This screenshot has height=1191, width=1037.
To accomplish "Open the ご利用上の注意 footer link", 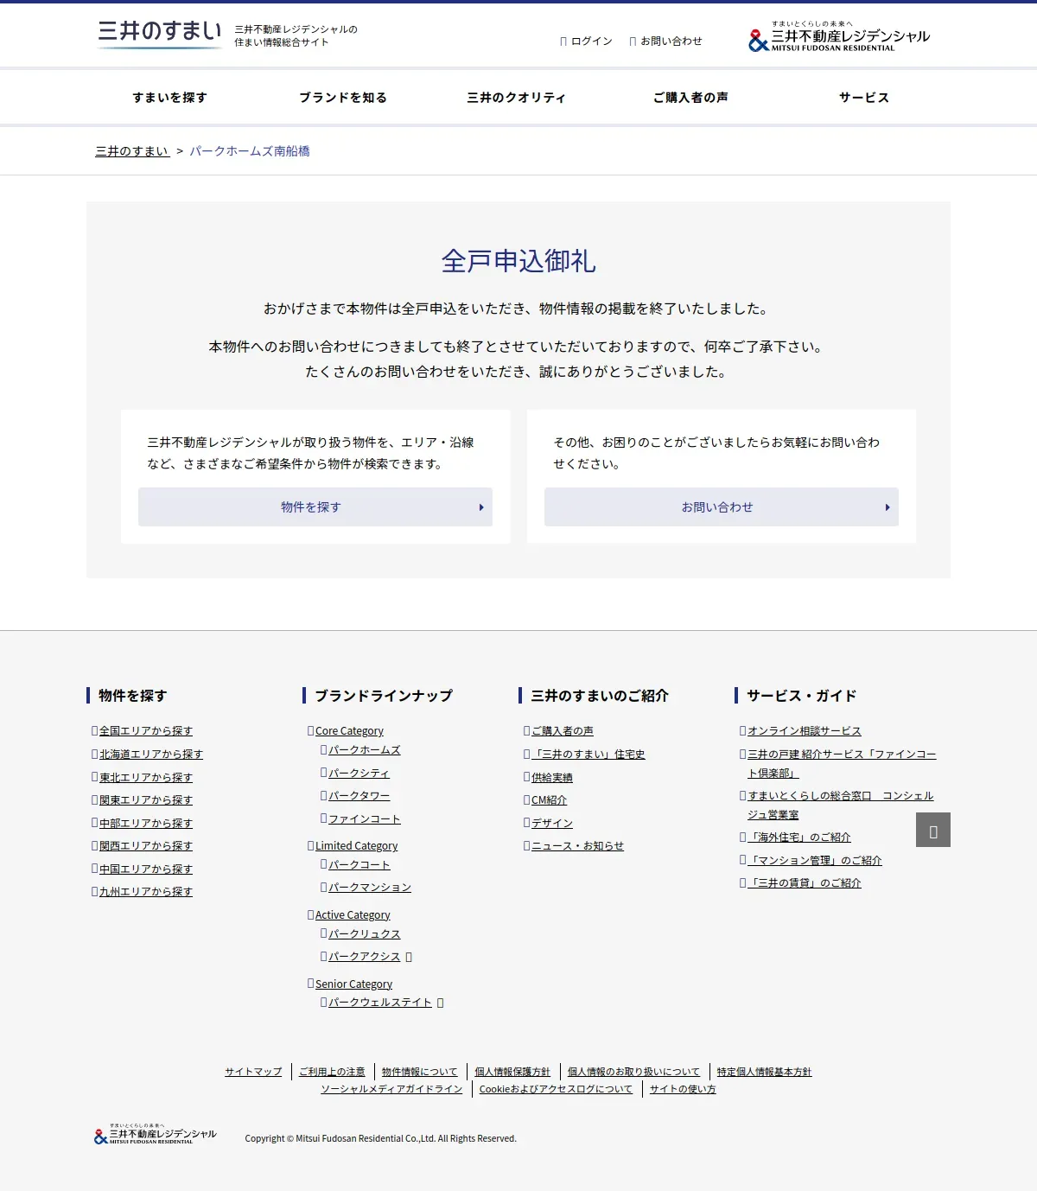I will [x=332, y=1072].
